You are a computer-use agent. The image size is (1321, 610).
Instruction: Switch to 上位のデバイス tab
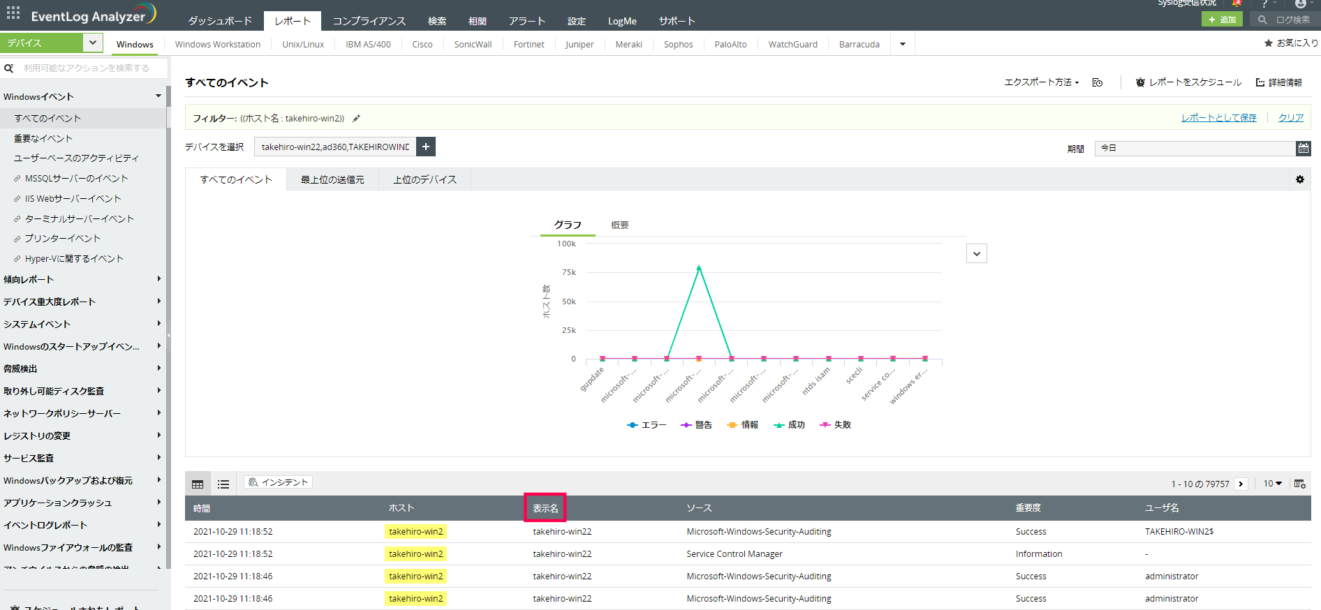(x=425, y=179)
